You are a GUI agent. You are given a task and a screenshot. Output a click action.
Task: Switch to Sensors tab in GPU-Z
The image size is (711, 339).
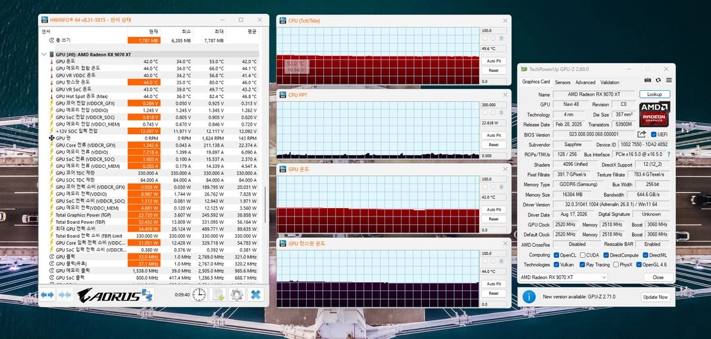tap(562, 82)
